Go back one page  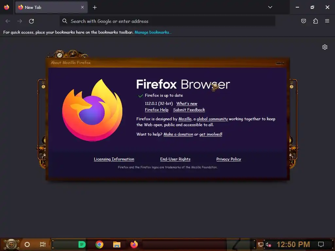(8, 21)
